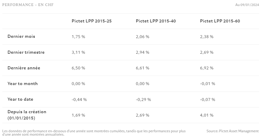
Task: Select the 6,61 % Dernière année value
Action: [x=143, y=68]
